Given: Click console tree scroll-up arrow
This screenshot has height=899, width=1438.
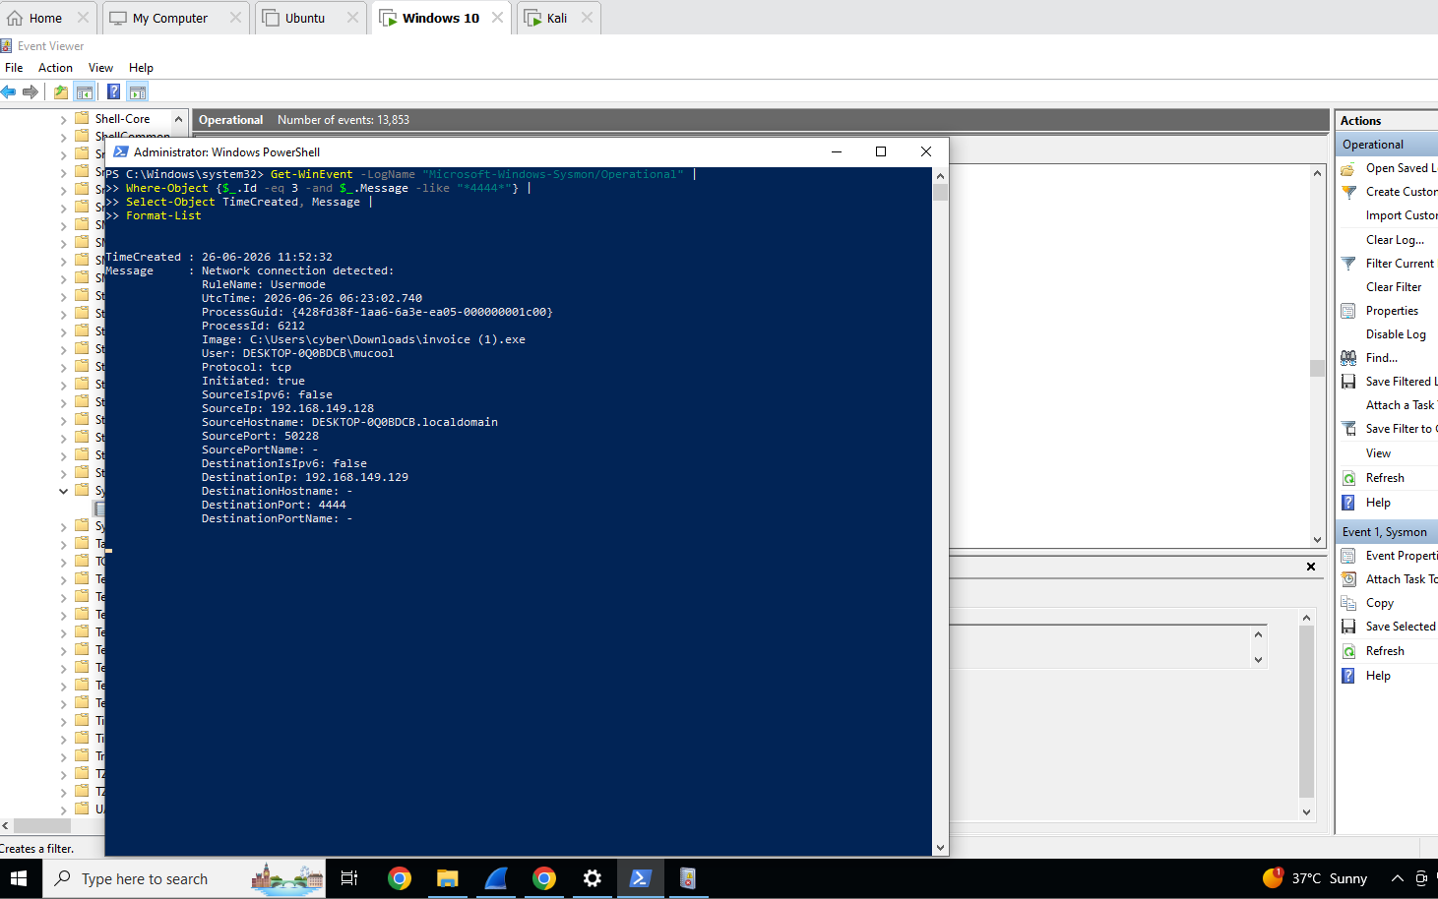Looking at the screenshot, I should pyautogui.click(x=178, y=119).
